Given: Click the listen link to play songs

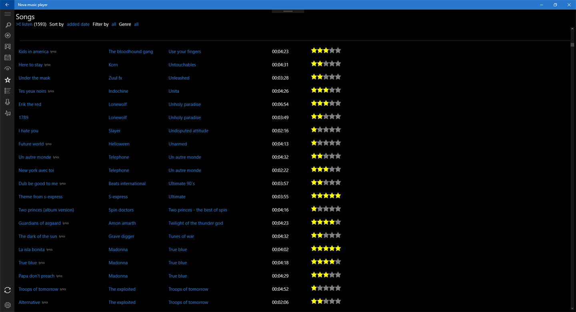Looking at the screenshot, I should (27, 24).
